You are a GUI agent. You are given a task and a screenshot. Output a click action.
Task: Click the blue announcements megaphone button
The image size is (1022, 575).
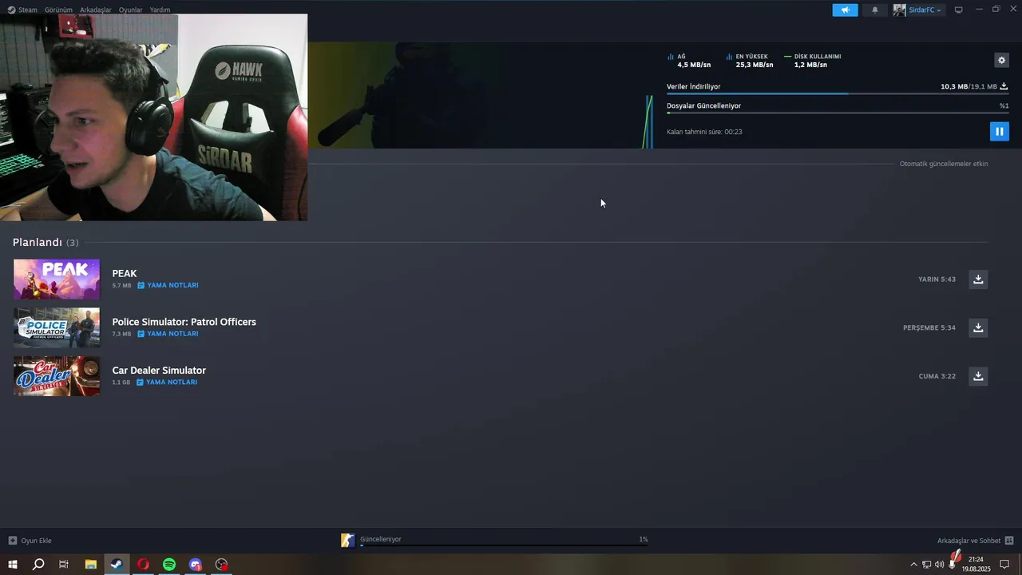(845, 10)
